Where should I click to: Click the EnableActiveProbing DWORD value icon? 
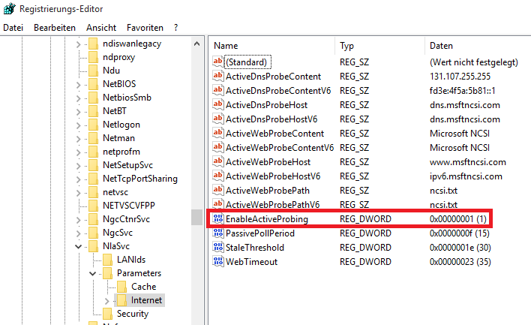219,218
